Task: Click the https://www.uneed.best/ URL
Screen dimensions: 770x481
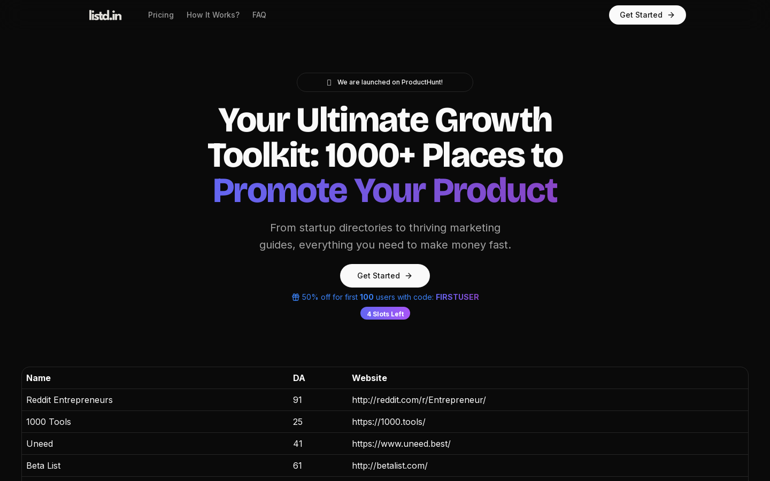Action: click(x=401, y=444)
